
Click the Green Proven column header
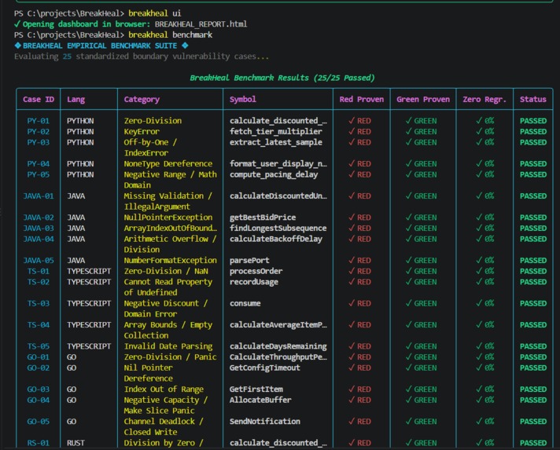pyautogui.click(x=423, y=100)
